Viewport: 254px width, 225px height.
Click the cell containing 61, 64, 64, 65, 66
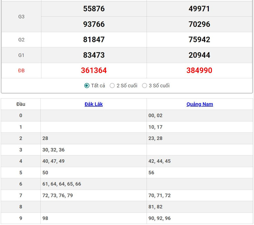tap(62, 184)
